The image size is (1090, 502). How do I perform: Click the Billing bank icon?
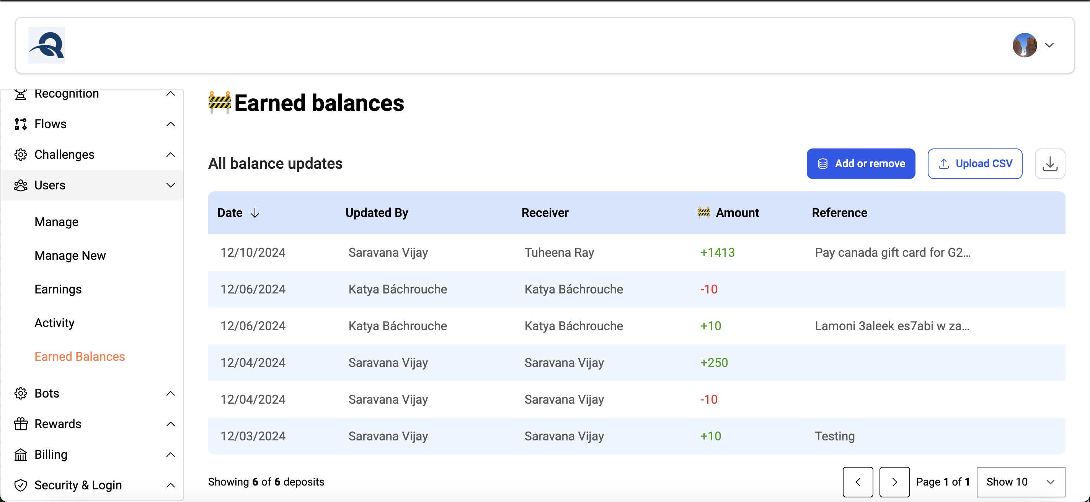tap(20, 455)
